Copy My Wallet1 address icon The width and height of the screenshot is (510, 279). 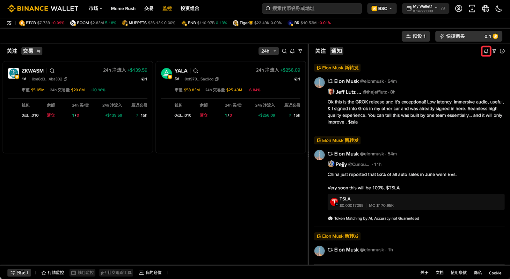(443, 9)
